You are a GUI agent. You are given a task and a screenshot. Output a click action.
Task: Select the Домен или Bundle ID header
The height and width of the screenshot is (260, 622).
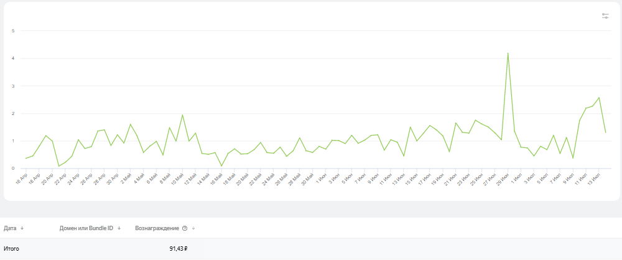coord(86,228)
